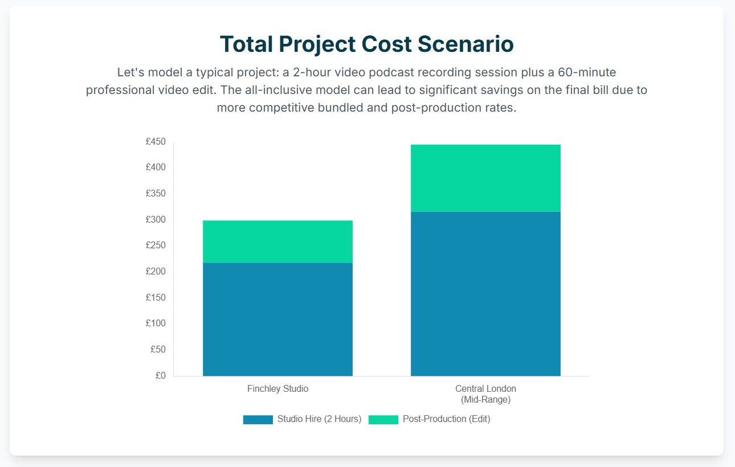This screenshot has width=735, height=467.
Task: Click the £200 y-axis tick label
Action: point(156,272)
